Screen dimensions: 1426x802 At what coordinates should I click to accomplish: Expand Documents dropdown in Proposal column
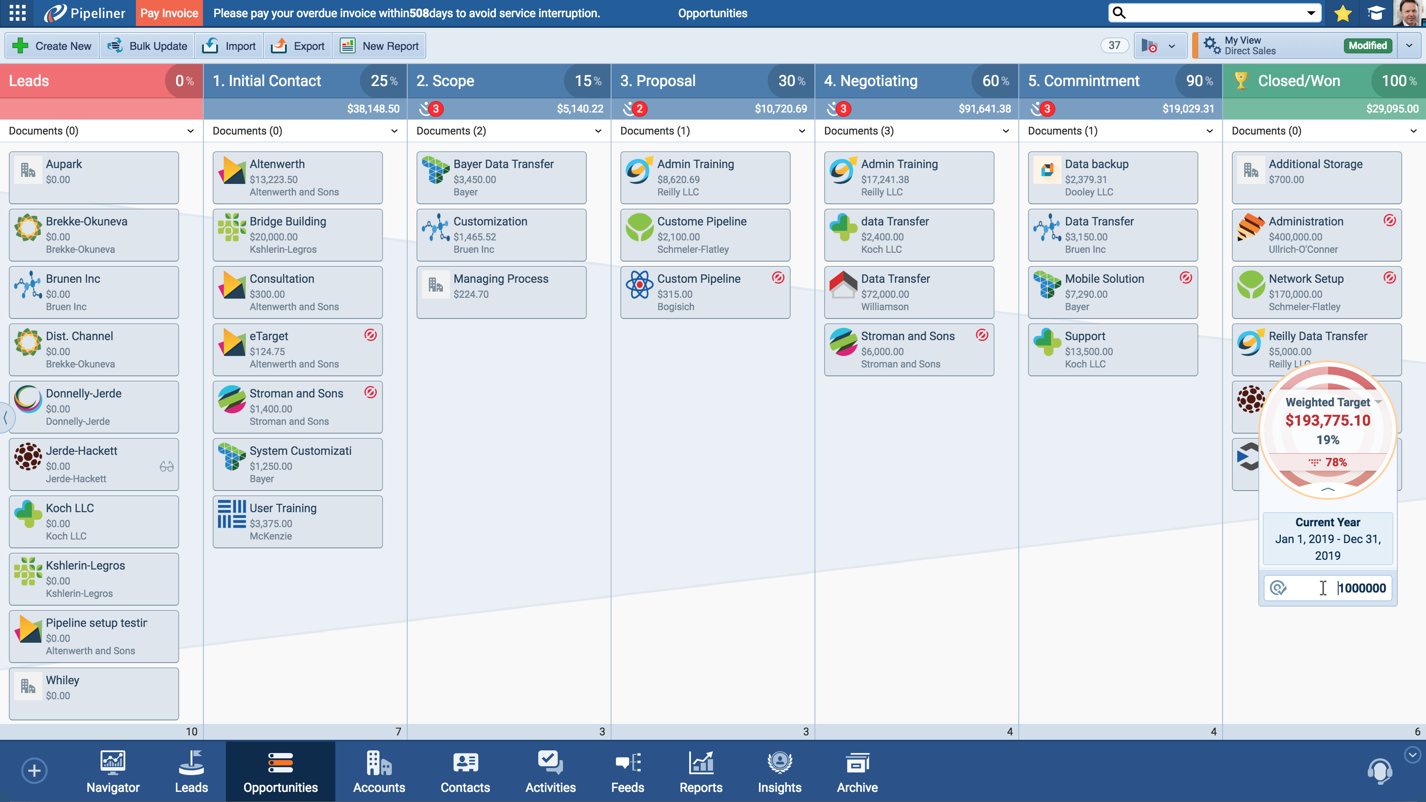(802, 131)
